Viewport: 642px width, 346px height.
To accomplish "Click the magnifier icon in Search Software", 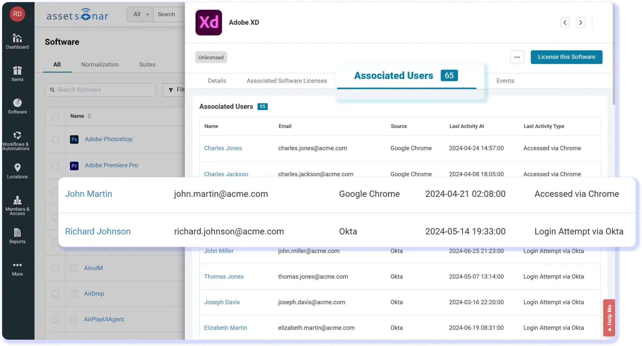I will 52,90.
